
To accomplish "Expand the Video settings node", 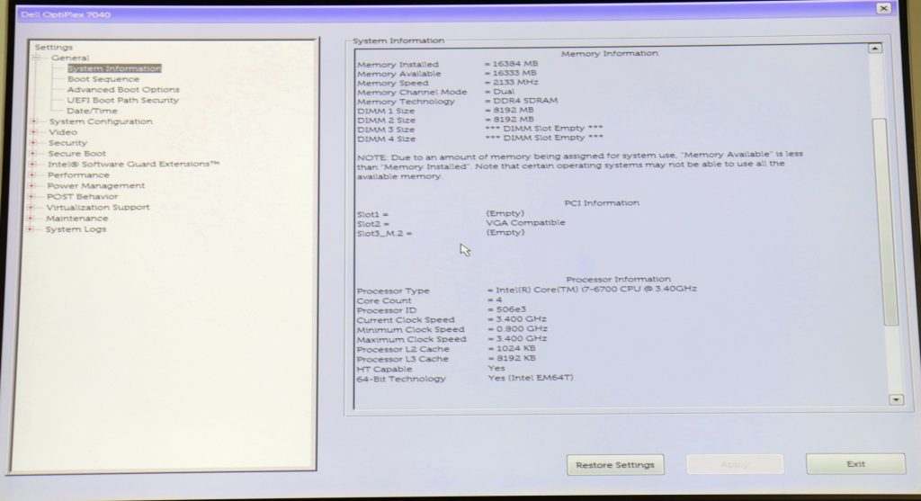I will [34, 132].
